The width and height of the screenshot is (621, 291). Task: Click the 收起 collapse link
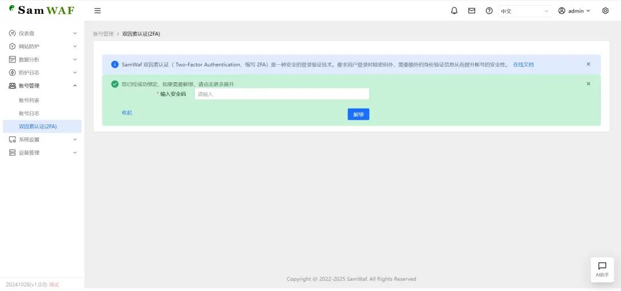pyautogui.click(x=127, y=113)
